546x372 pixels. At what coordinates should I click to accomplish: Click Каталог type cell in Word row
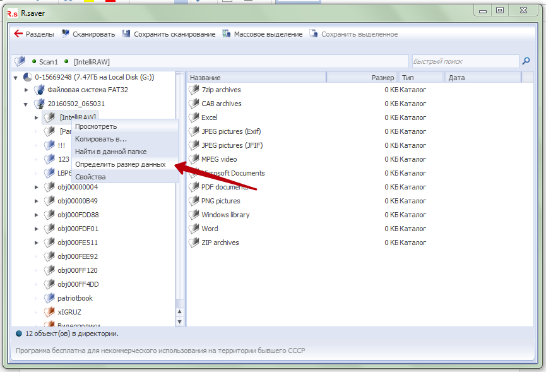click(413, 229)
